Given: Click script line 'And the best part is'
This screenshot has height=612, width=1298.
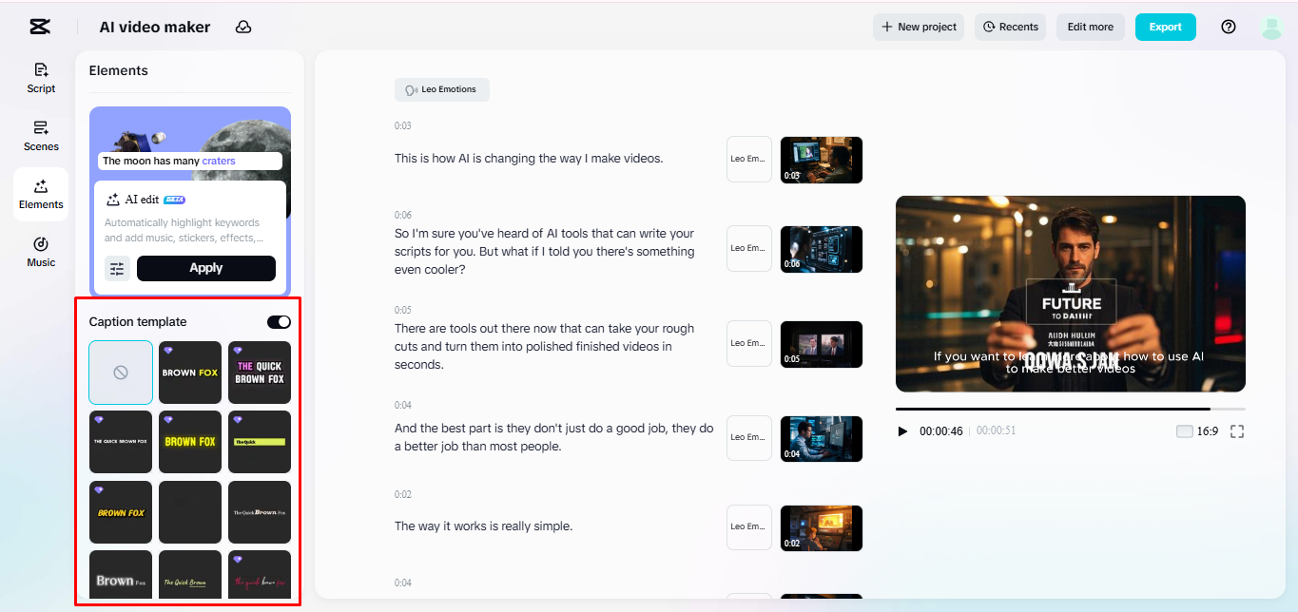Looking at the screenshot, I should [554, 438].
